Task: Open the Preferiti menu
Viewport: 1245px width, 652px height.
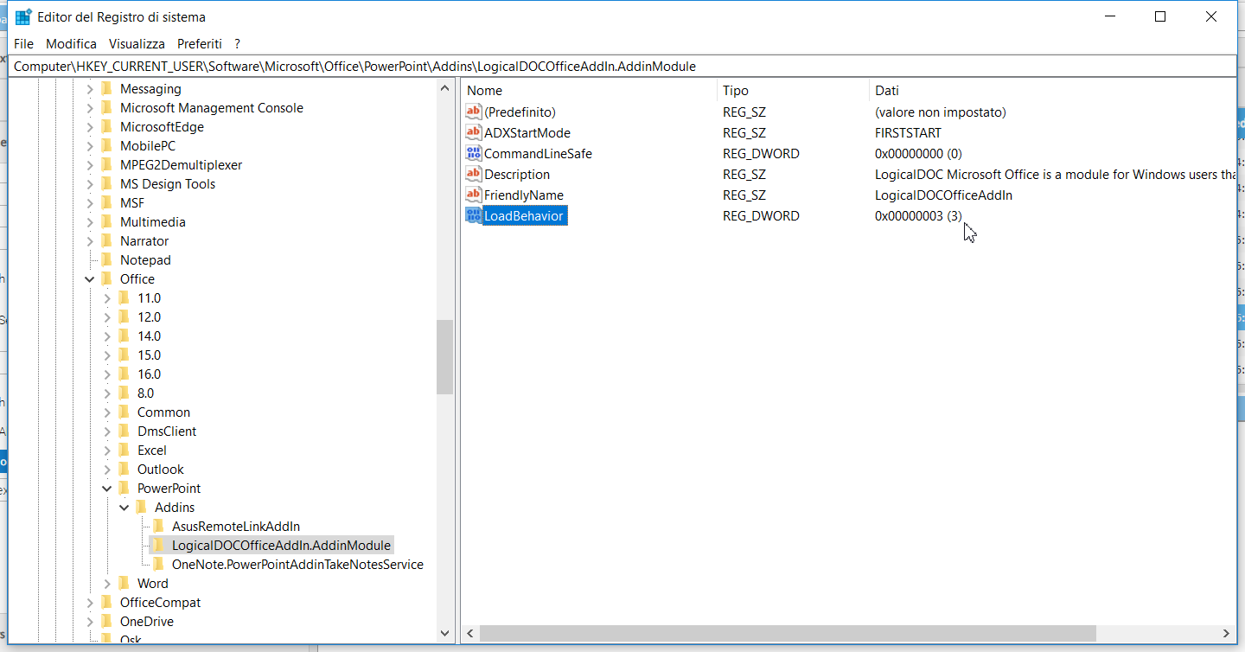Action: click(200, 43)
